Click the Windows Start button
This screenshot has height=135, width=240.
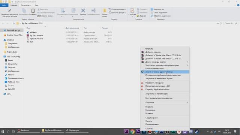coord(3,132)
